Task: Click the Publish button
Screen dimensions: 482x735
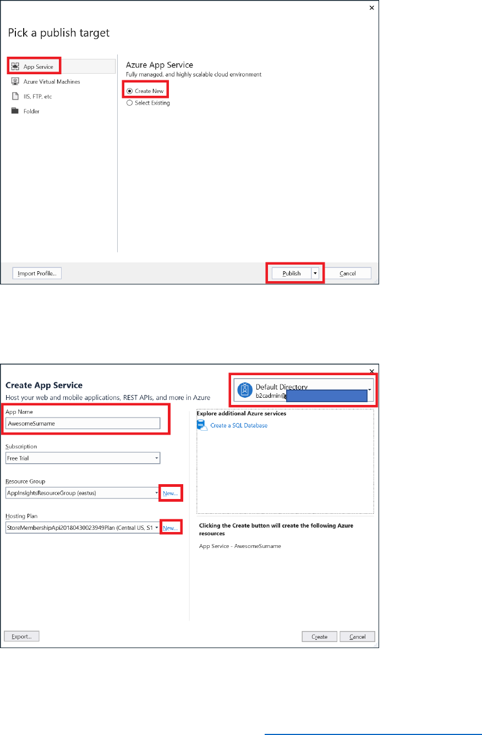Action: coord(292,273)
